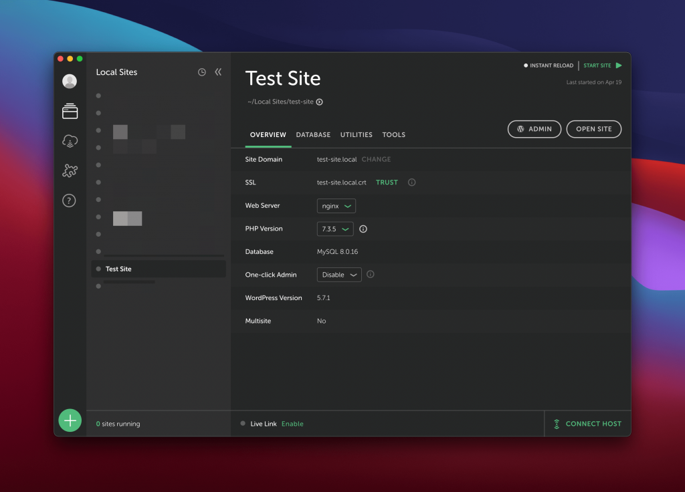Open Help via the question mark icon

(70, 200)
